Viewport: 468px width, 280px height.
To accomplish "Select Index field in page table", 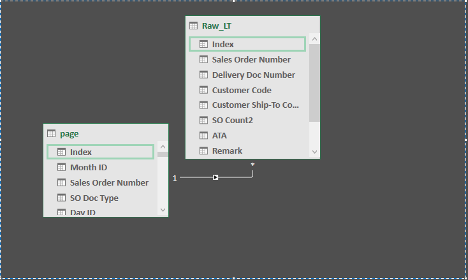I will [101, 152].
